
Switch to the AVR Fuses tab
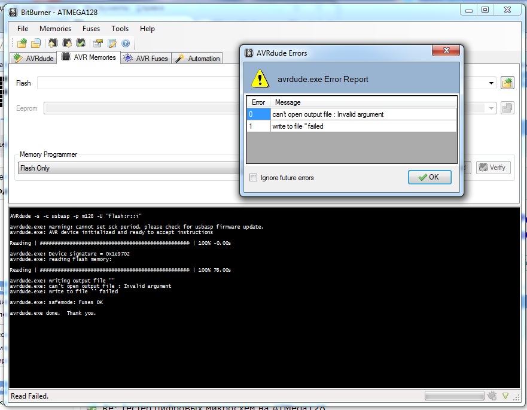click(x=146, y=59)
